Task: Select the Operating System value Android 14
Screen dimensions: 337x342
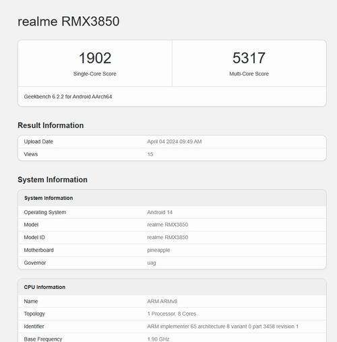Action: click(x=160, y=212)
